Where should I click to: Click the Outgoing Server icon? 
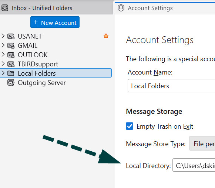coord(11,83)
